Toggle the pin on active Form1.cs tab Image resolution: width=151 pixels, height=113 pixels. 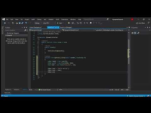[56, 28]
